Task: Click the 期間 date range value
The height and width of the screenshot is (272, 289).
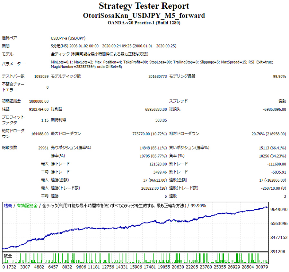Action: tap(114, 46)
